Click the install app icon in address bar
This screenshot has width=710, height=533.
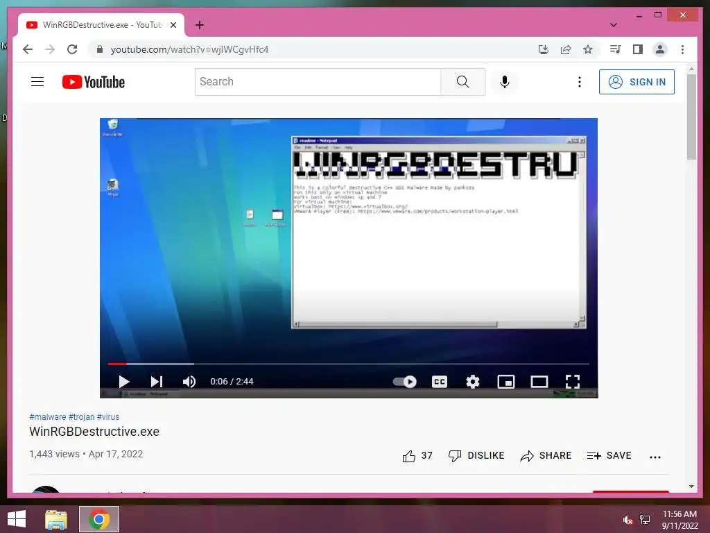(544, 49)
